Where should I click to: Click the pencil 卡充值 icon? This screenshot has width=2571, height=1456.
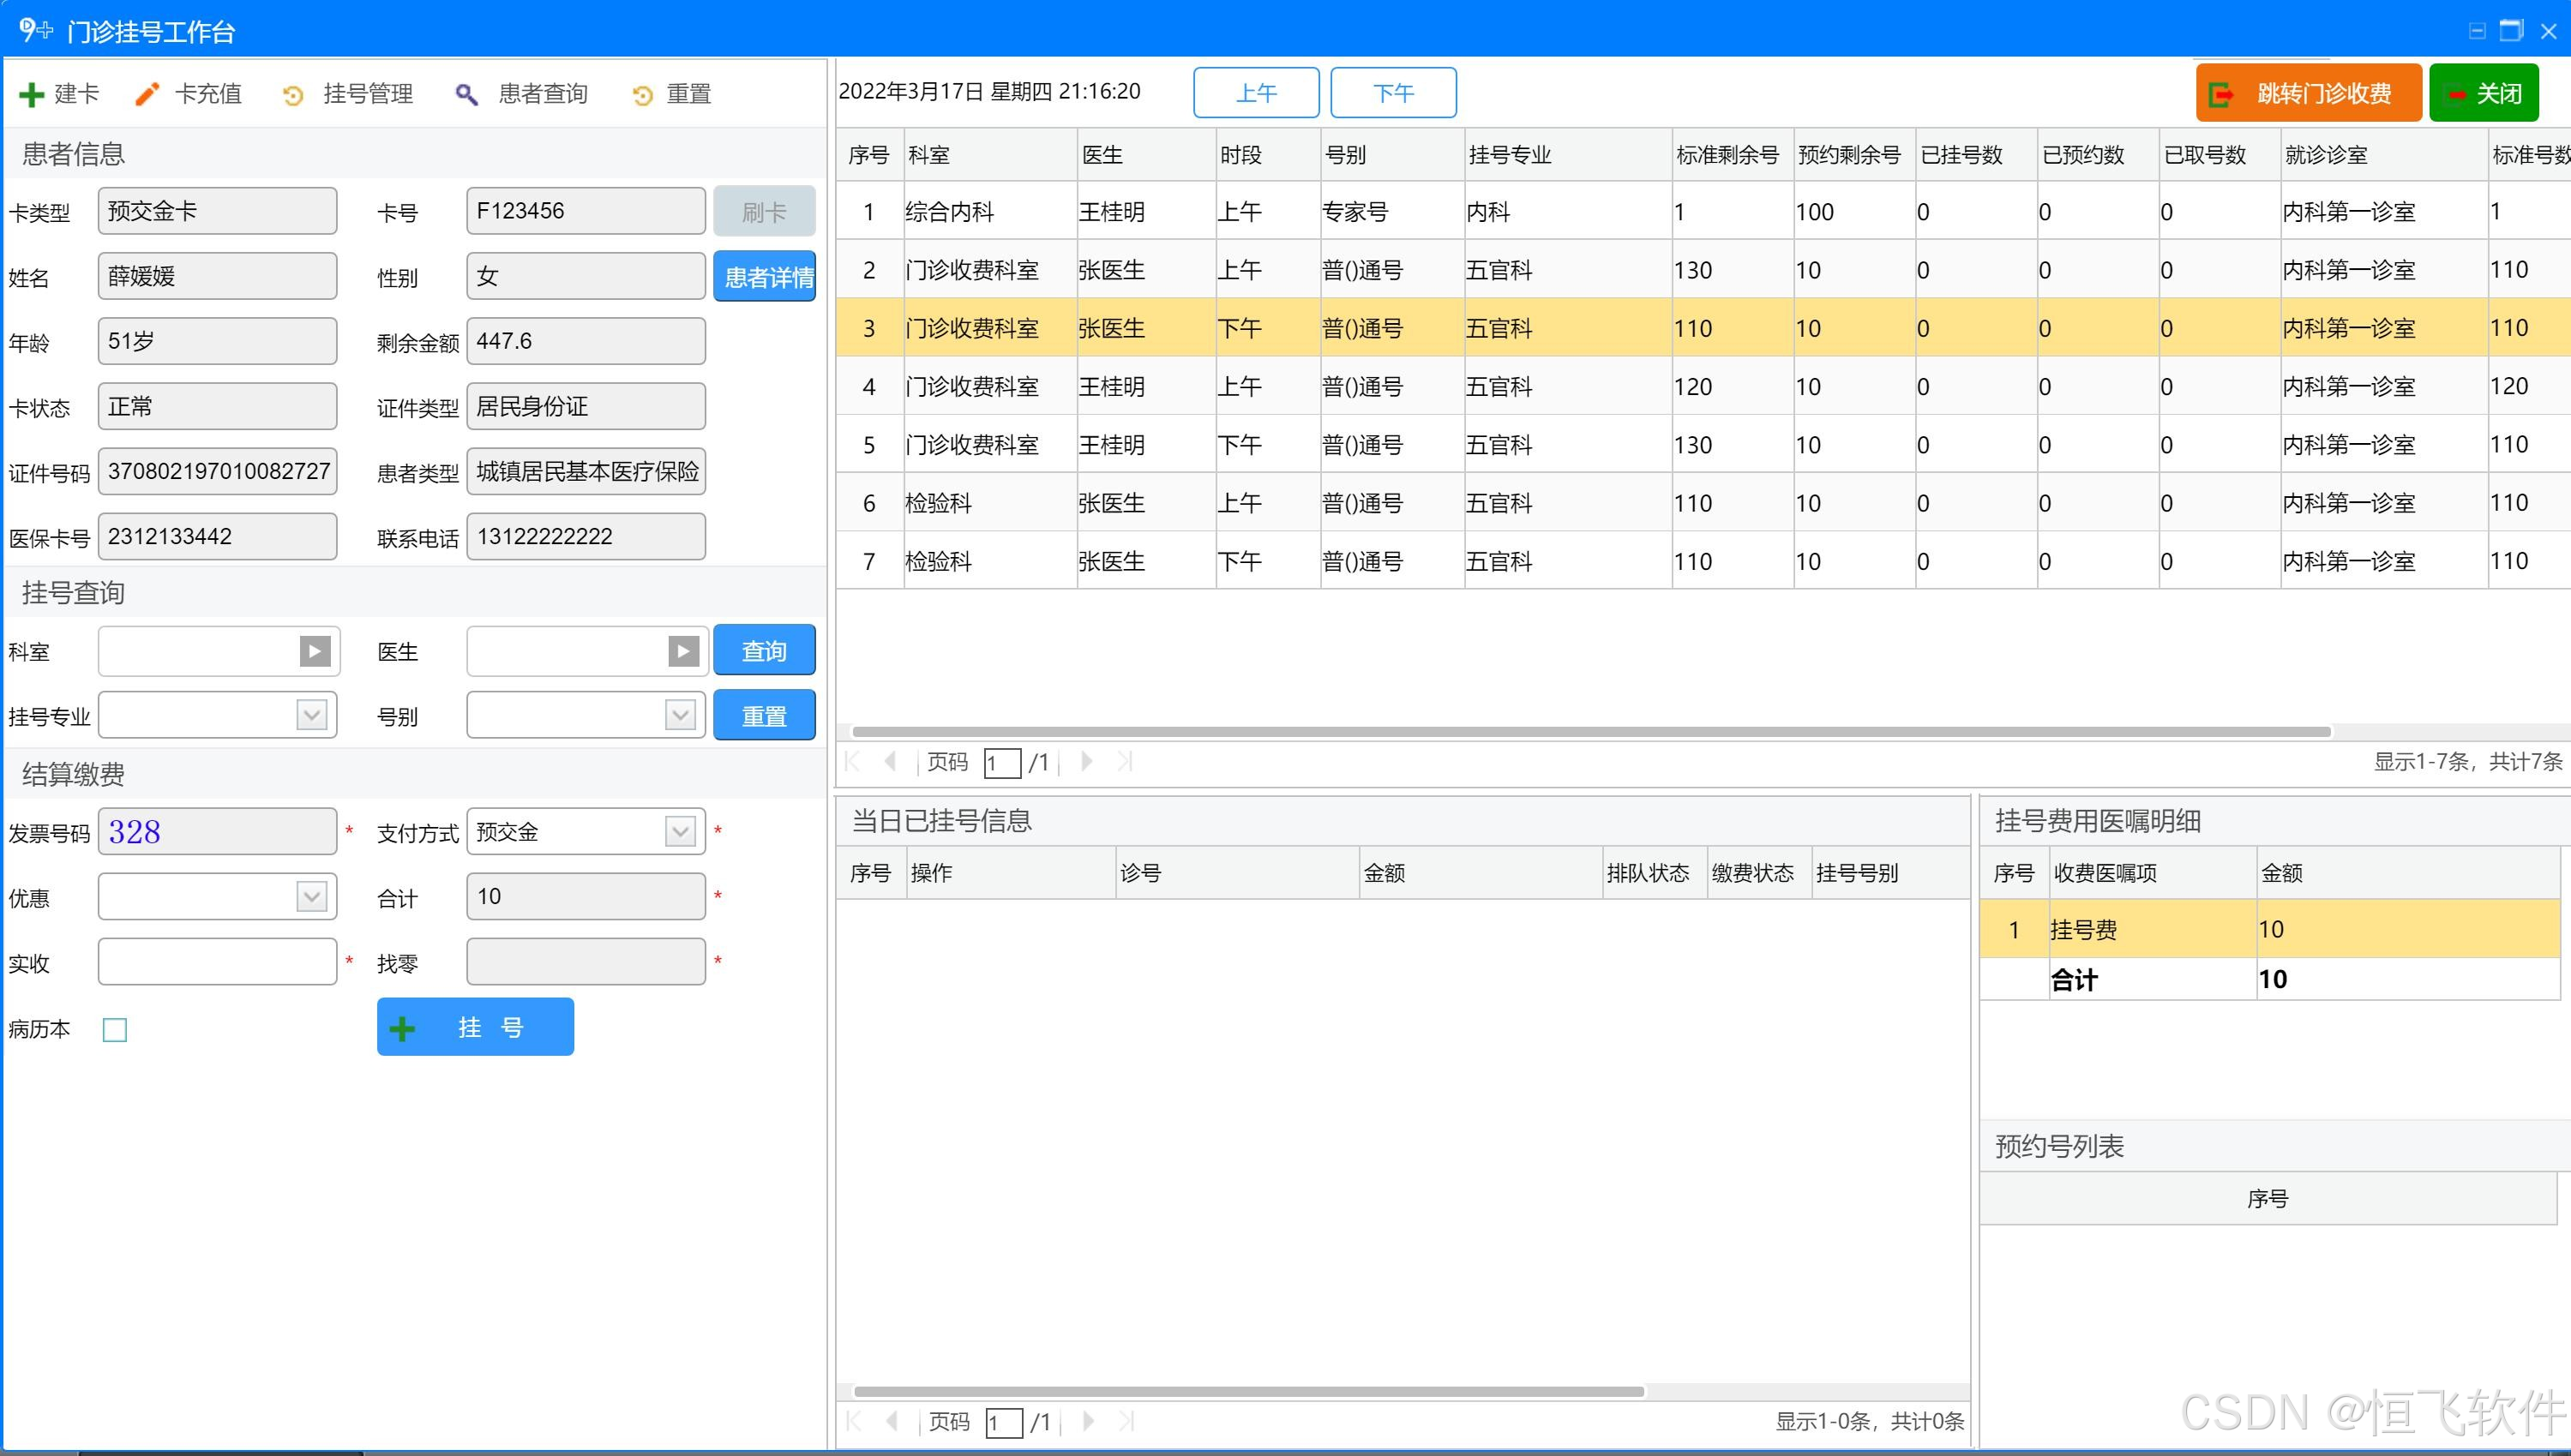pyautogui.click(x=147, y=94)
